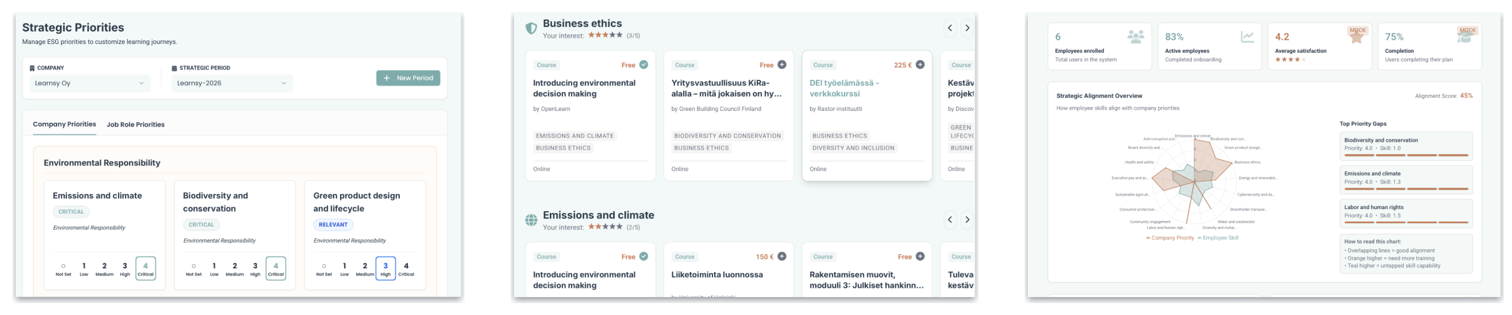Click the Emissions and climate globe icon

pyautogui.click(x=531, y=220)
